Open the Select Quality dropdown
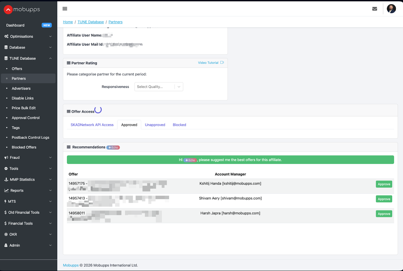This screenshot has width=403, height=271. click(x=159, y=87)
